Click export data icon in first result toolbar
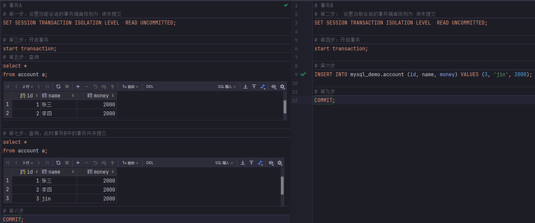Viewport: 535px width, 223px height. pos(245,86)
